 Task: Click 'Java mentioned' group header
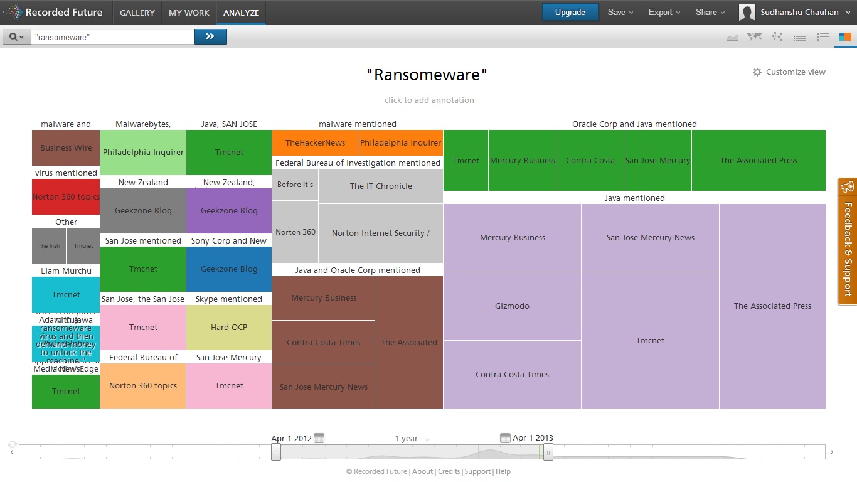[634, 198]
